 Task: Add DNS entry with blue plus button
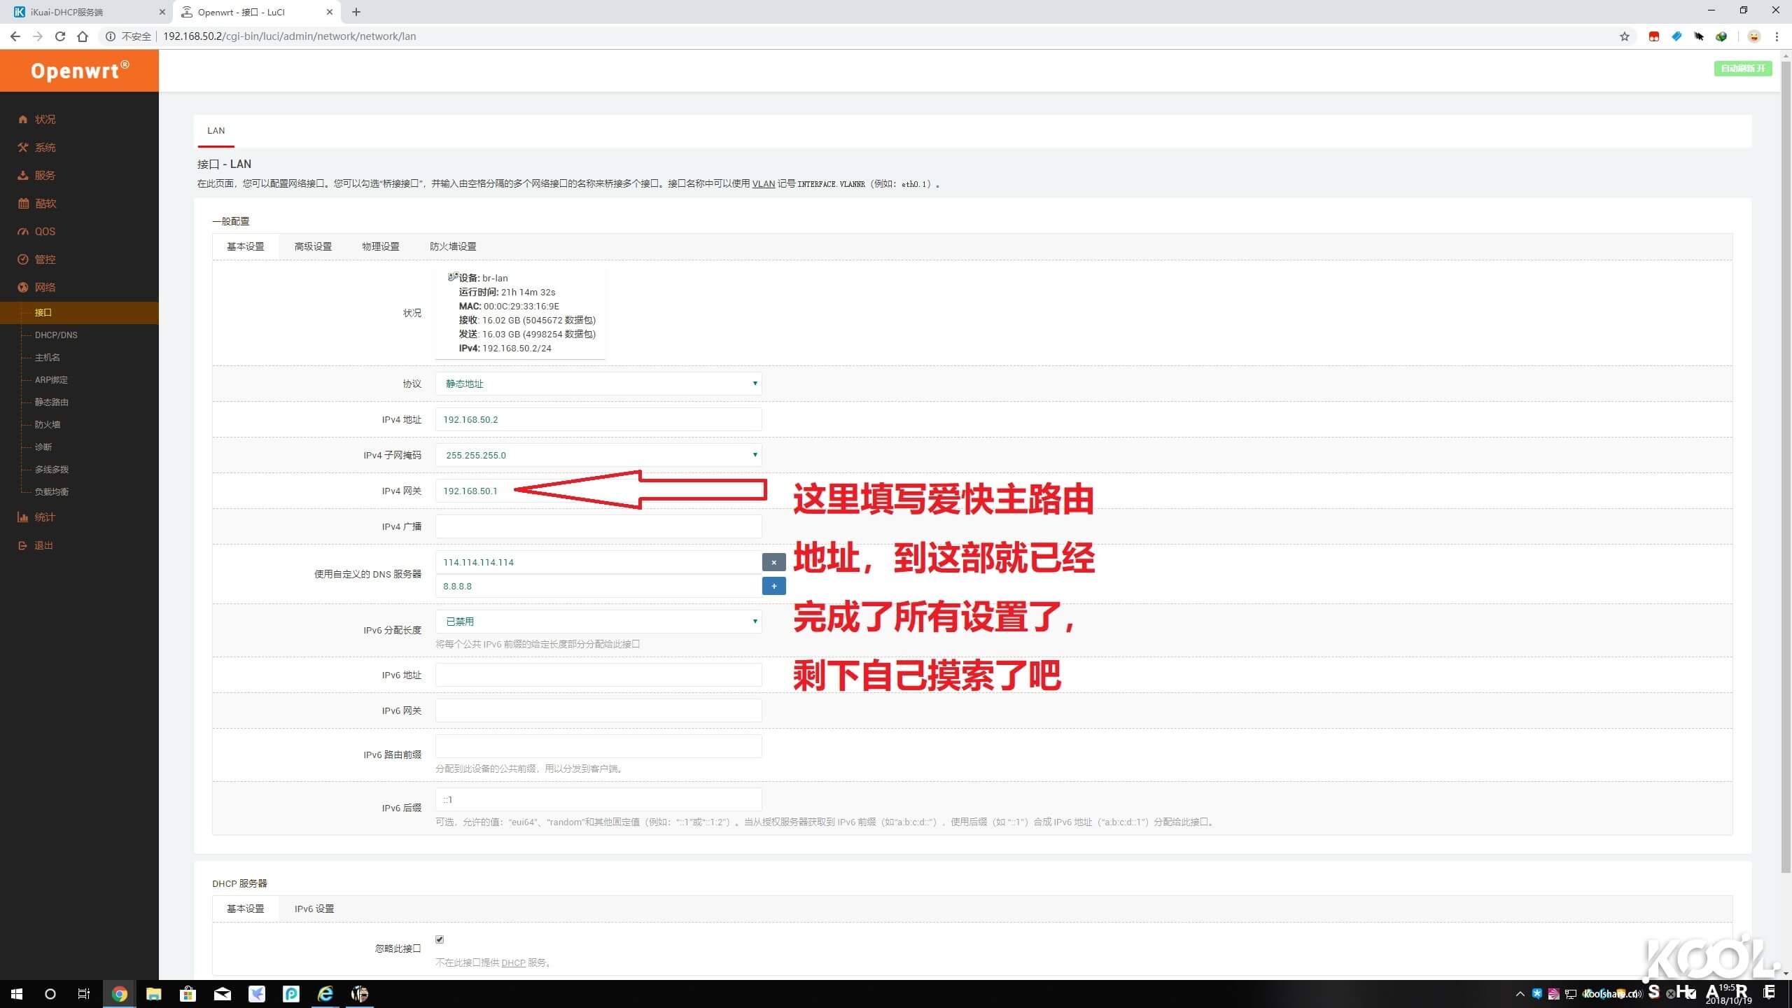click(773, 586)
